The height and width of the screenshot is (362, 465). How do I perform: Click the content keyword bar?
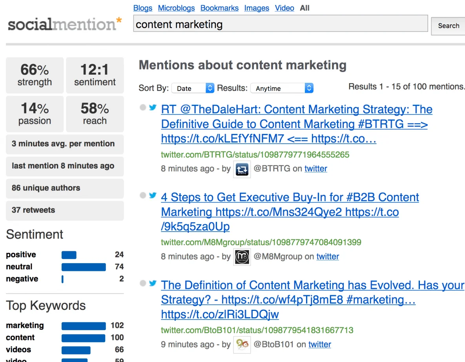(83, 338)
